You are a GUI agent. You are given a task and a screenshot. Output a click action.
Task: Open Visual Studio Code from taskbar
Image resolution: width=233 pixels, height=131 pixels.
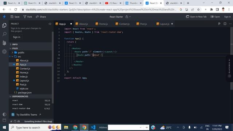93,127
